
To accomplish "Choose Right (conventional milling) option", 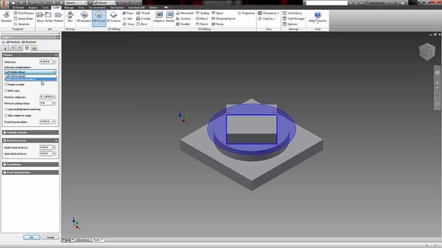I will 30,79.
